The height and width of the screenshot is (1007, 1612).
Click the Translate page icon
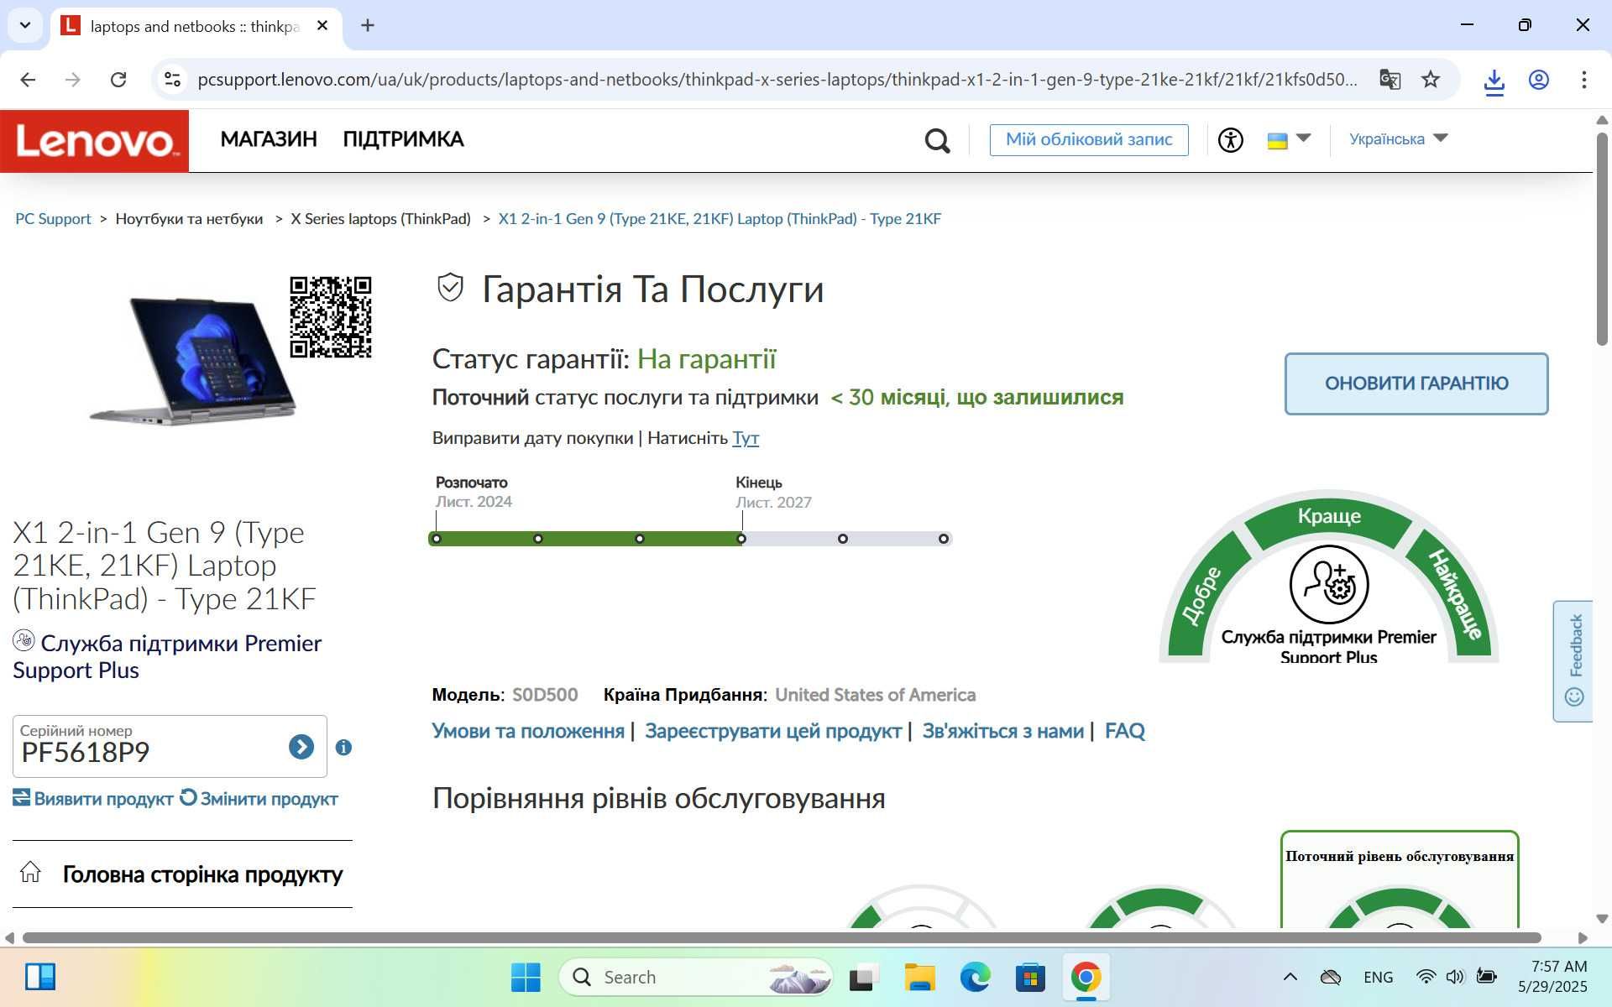coord(1390,80)
